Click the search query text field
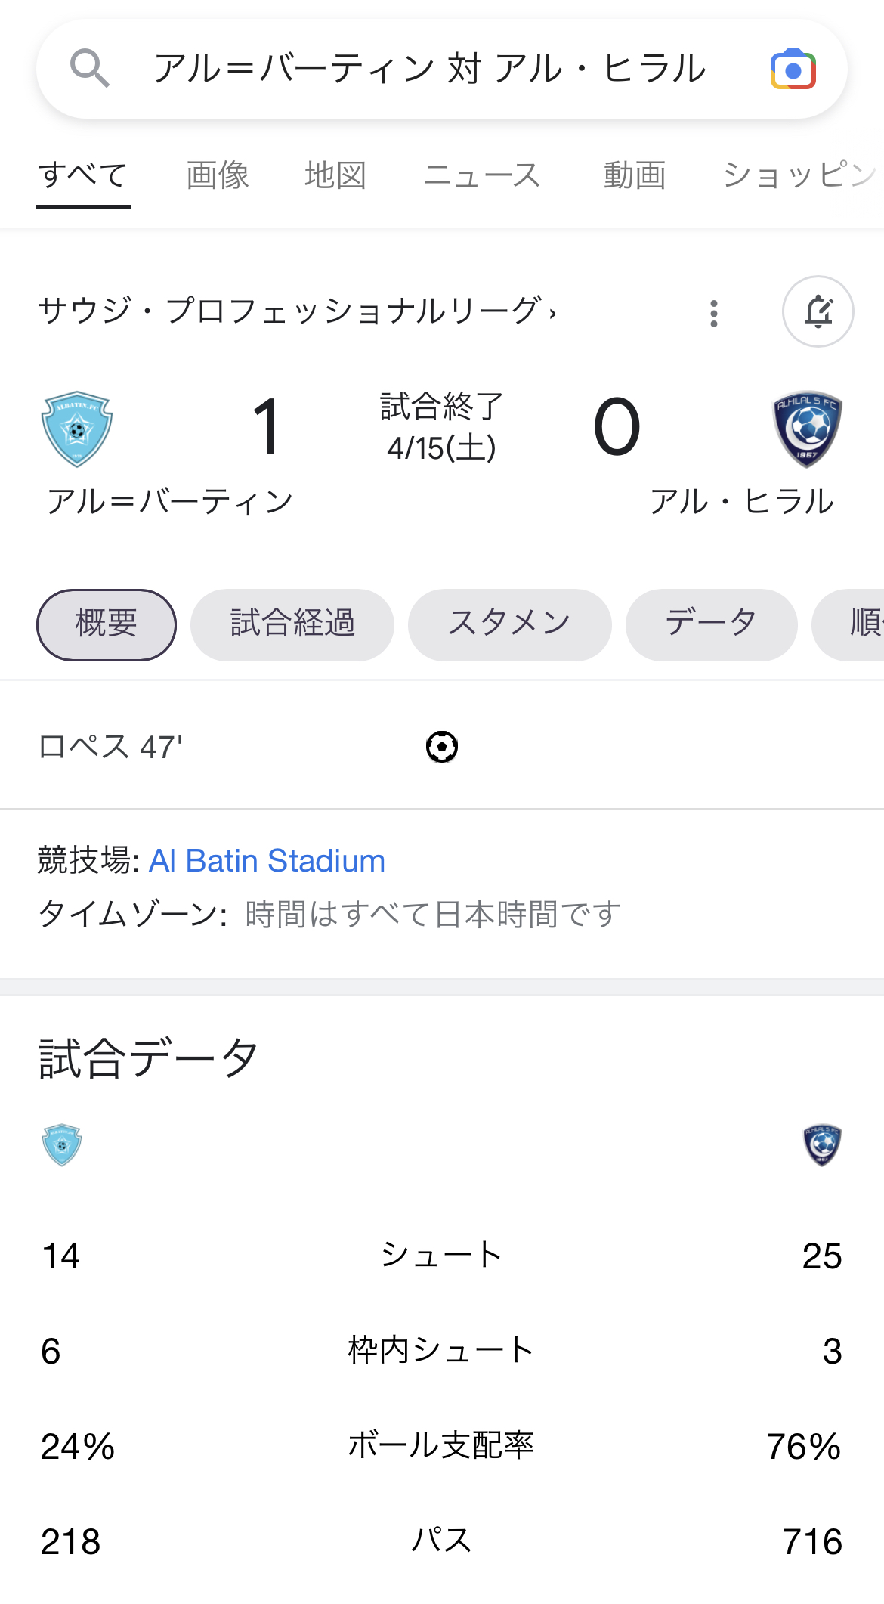Screen dimensions: 884x1604 pyautogui.click(x=429, y=69)
